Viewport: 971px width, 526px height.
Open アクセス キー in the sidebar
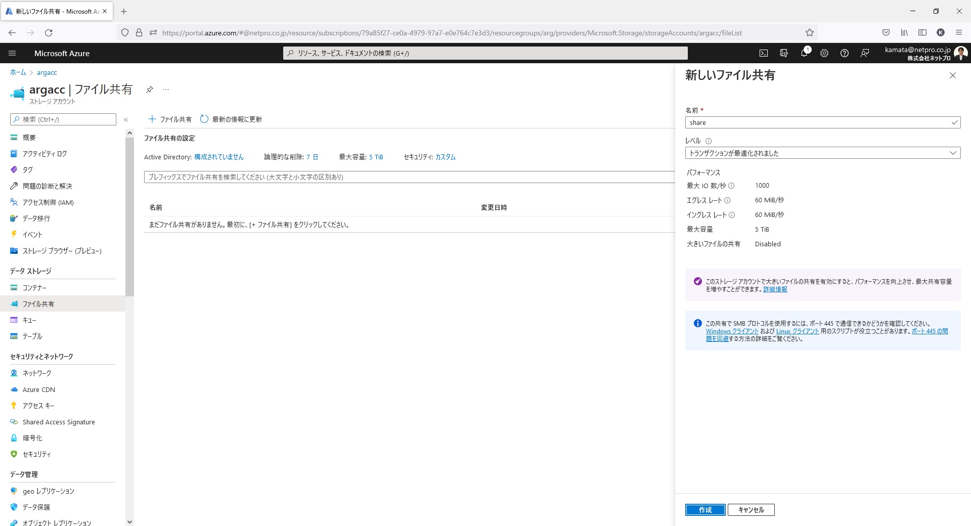point(38,406)
